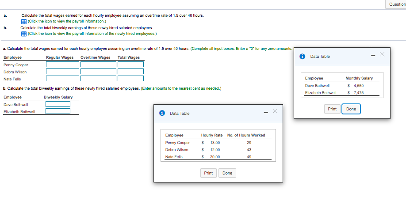
Task: Close the monthly salary Data Table dialog
Action: click(382, 54)
